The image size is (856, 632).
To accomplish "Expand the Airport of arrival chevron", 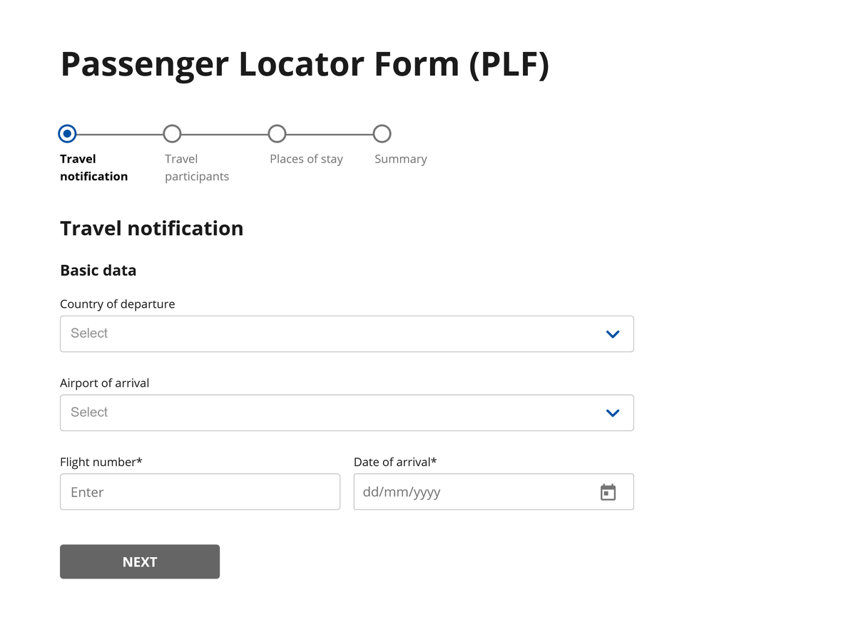I will pyautogui.click(x=612, y=413).
